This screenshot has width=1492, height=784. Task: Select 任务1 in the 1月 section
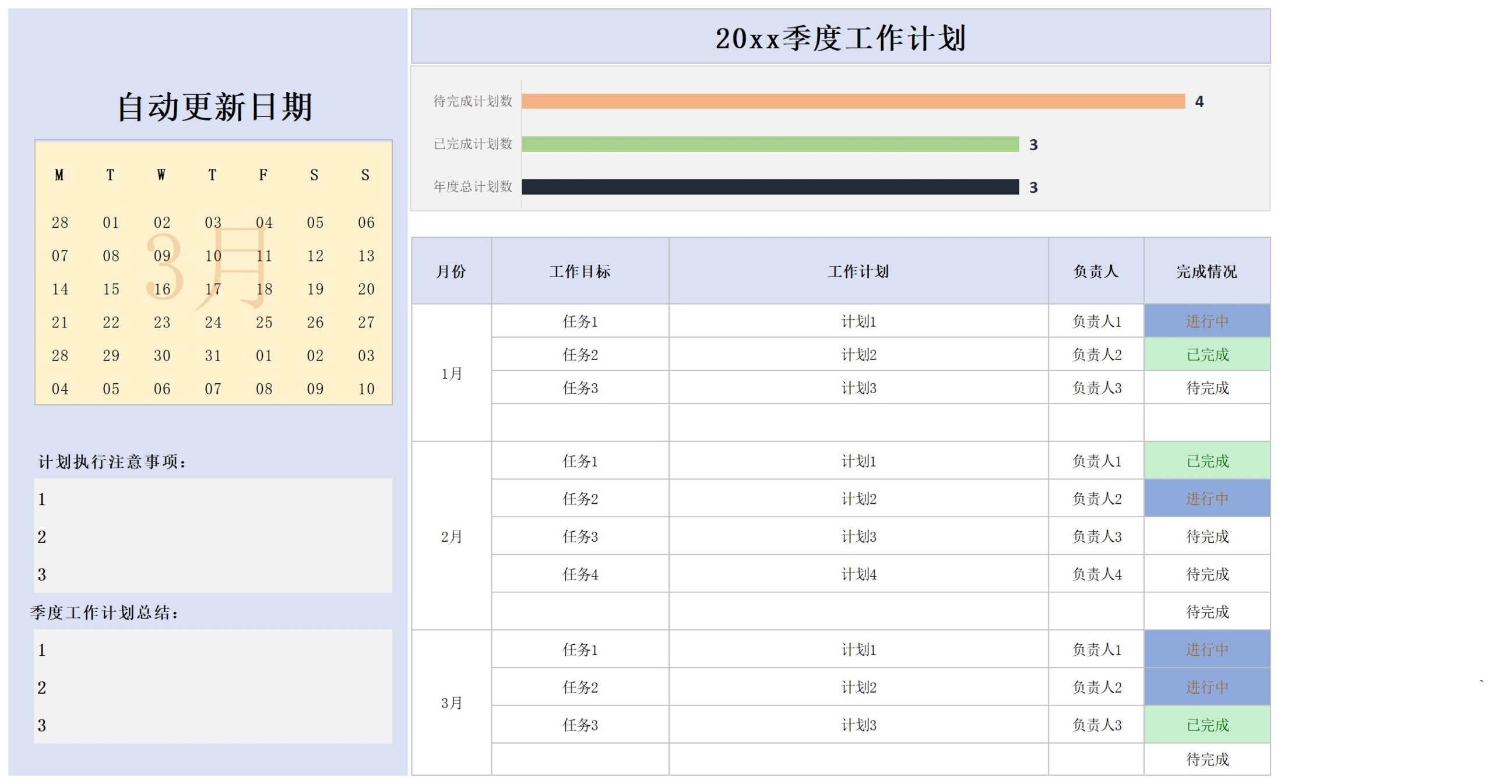[x=580, y=321]
